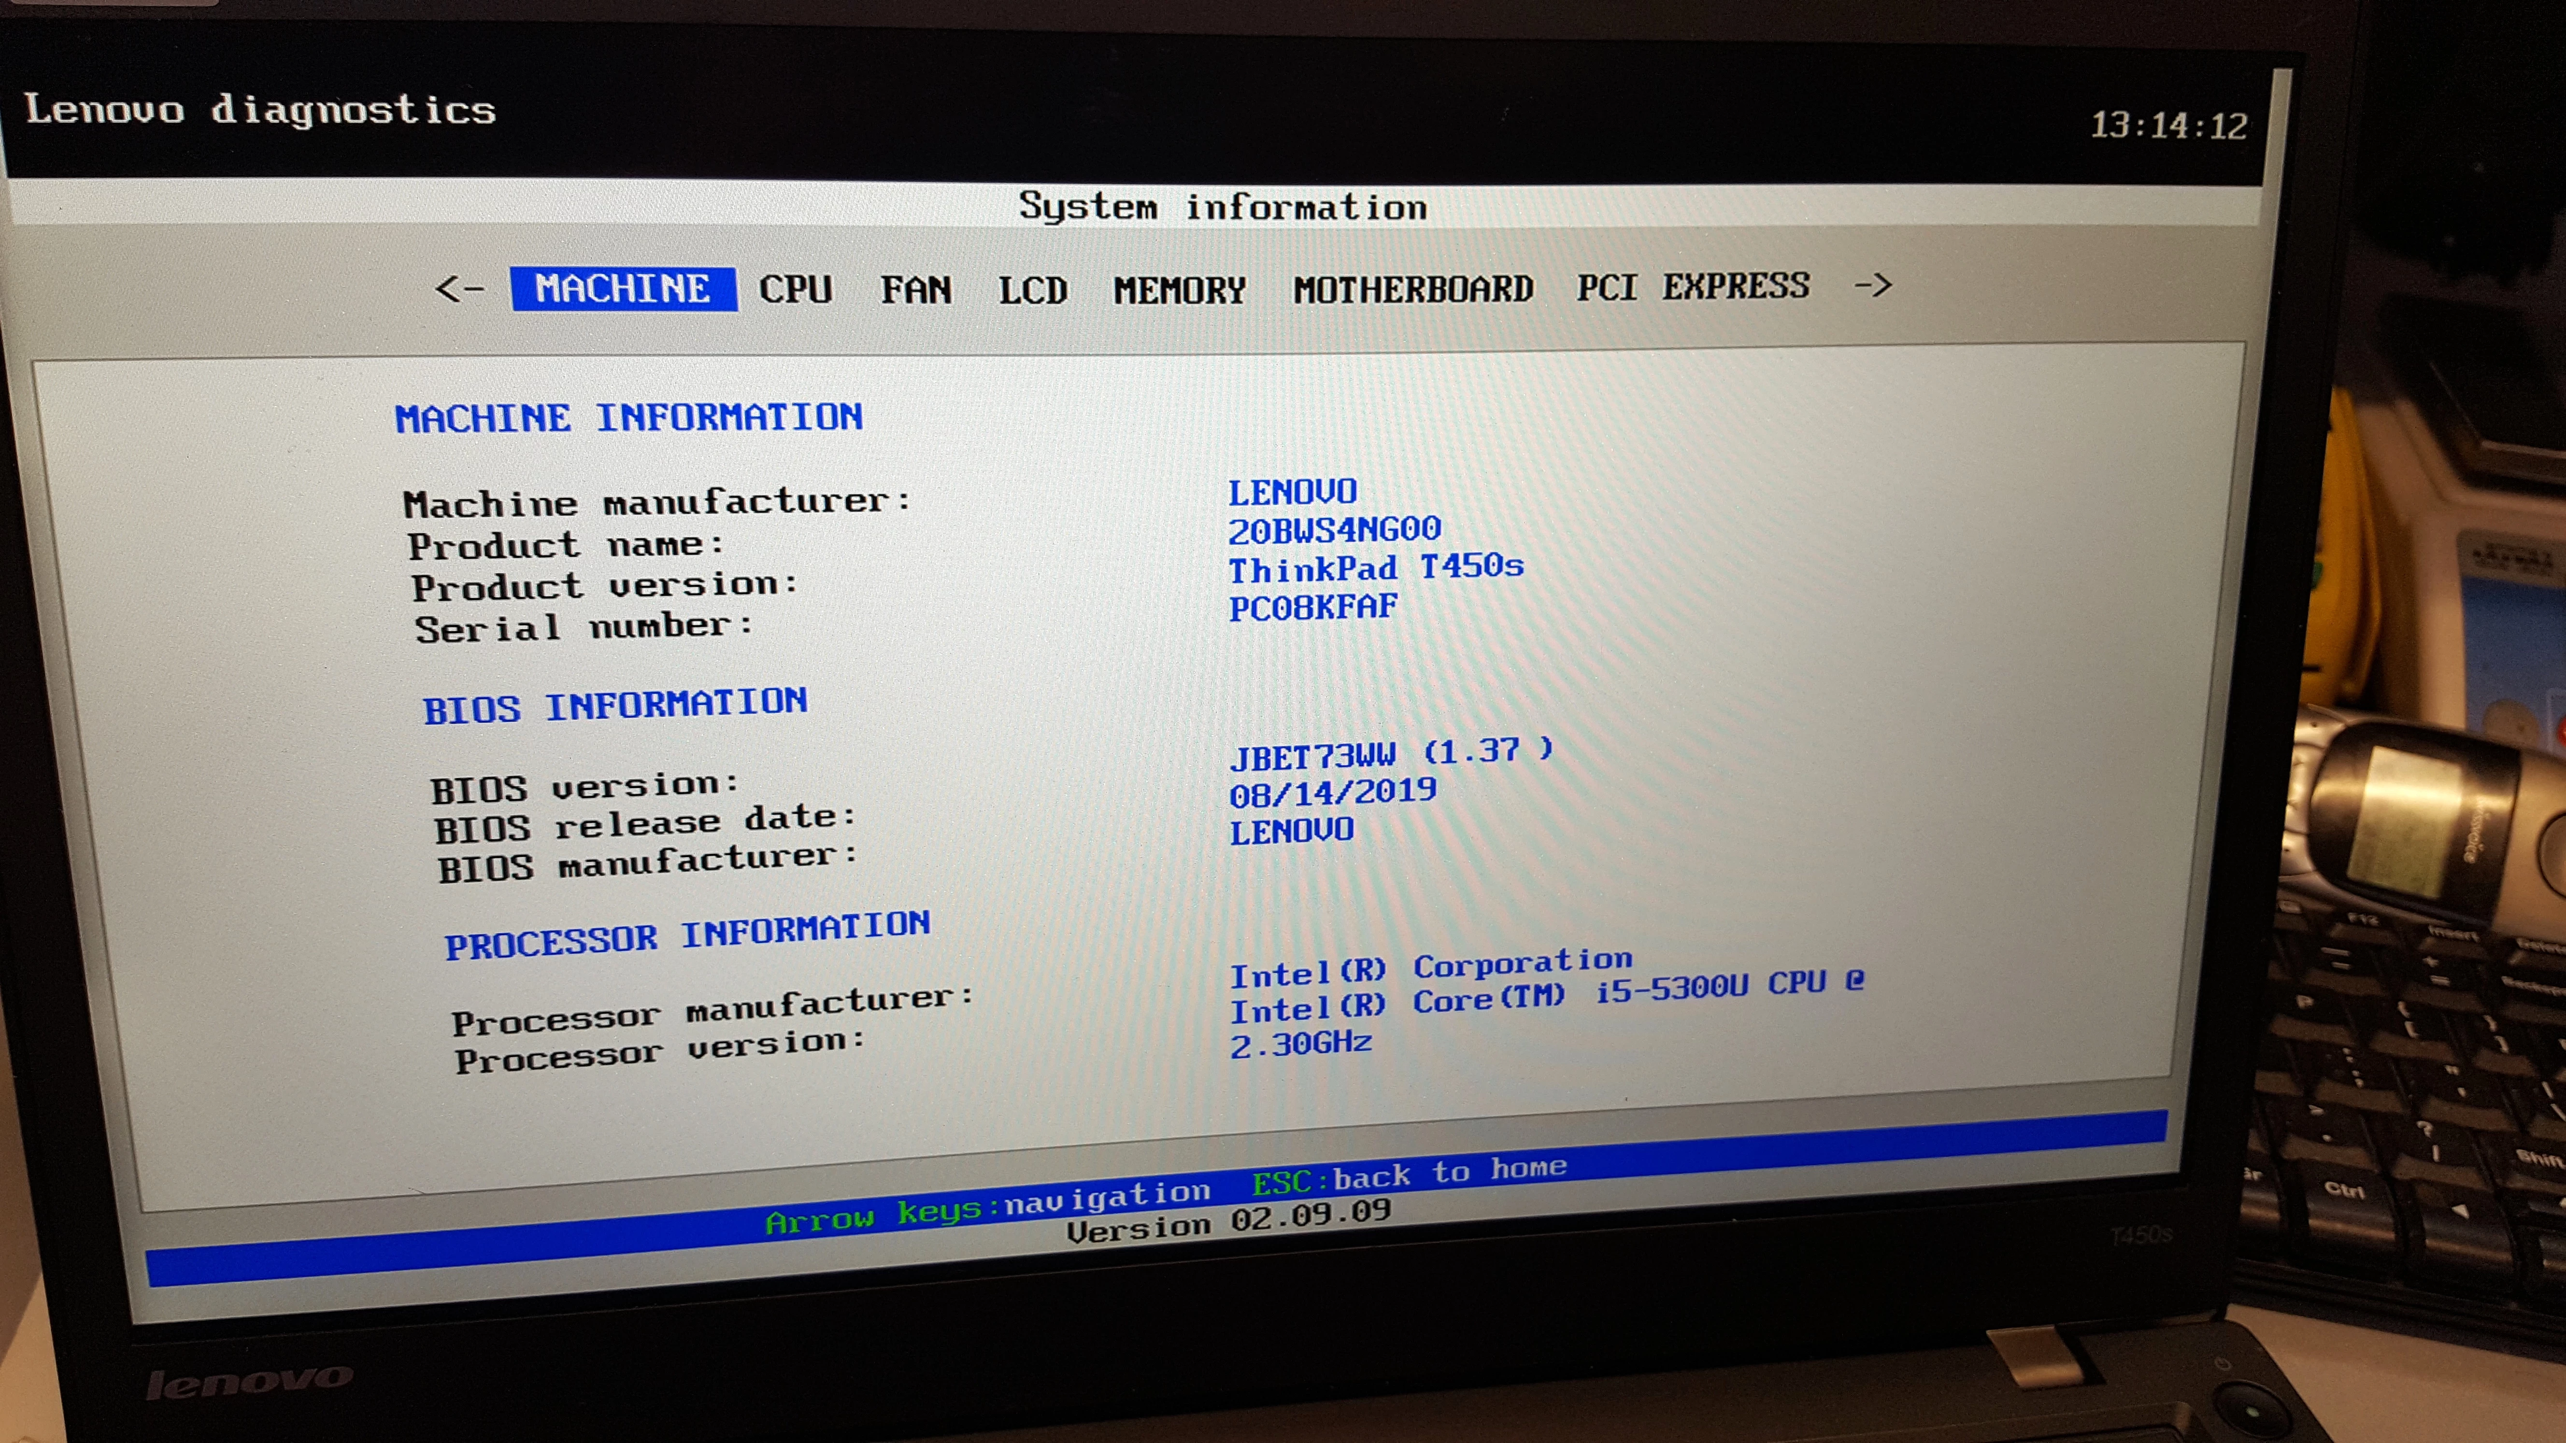Image resolution: width=2566 pixels, height=1443 pixels.
Task: Click the clock showing 13:14:12
Action: click(2168, 126)
